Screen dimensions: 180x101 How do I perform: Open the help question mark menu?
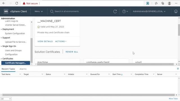pos(125,12)
